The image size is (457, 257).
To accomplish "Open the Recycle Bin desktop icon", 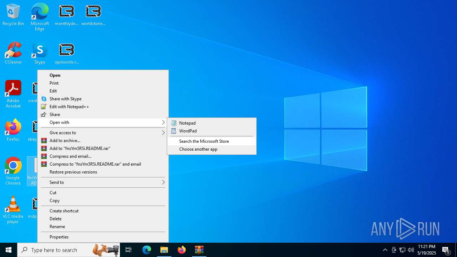I will 13,15.
